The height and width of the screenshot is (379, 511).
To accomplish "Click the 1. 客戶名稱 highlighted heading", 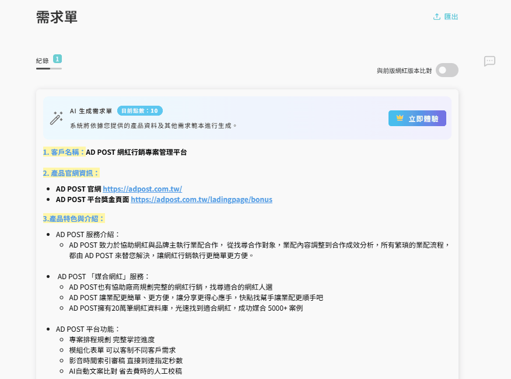I will pos(64,152).
